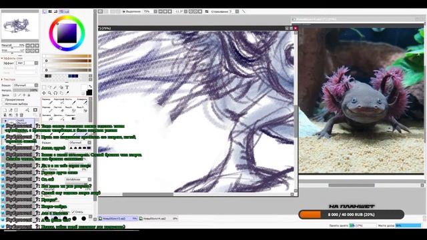Viewport: 427px width, 240px height.
Task: Choose the Gradient tool preset
Action: [x=71, y=117]
